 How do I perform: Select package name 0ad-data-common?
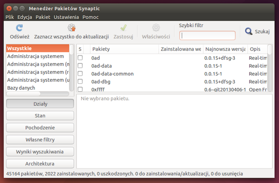click(112, 74)
